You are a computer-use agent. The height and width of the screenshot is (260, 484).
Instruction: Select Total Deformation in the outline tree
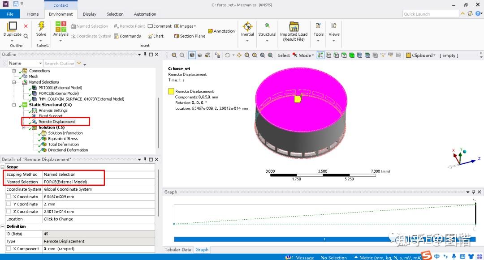[63, 145]
